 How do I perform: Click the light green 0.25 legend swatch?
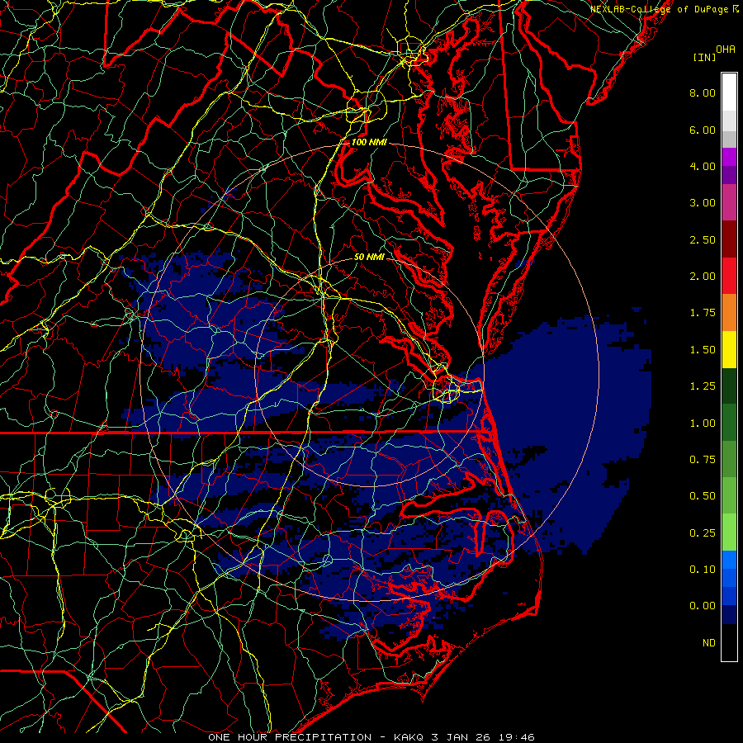point(729,532)
